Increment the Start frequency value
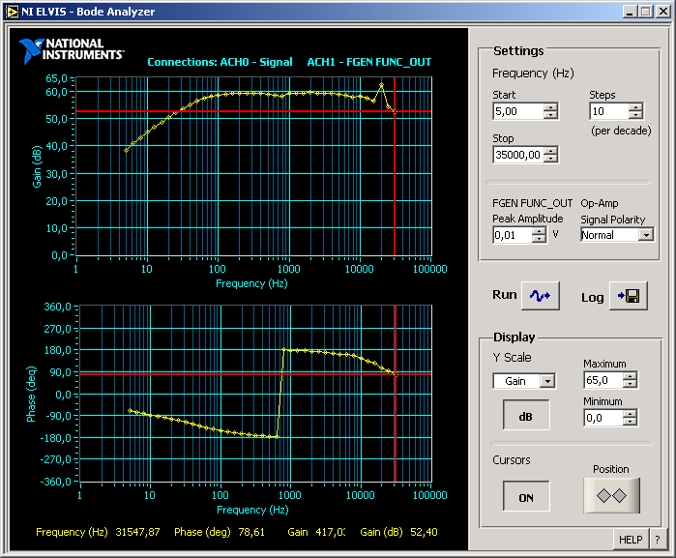 point(550,107)
